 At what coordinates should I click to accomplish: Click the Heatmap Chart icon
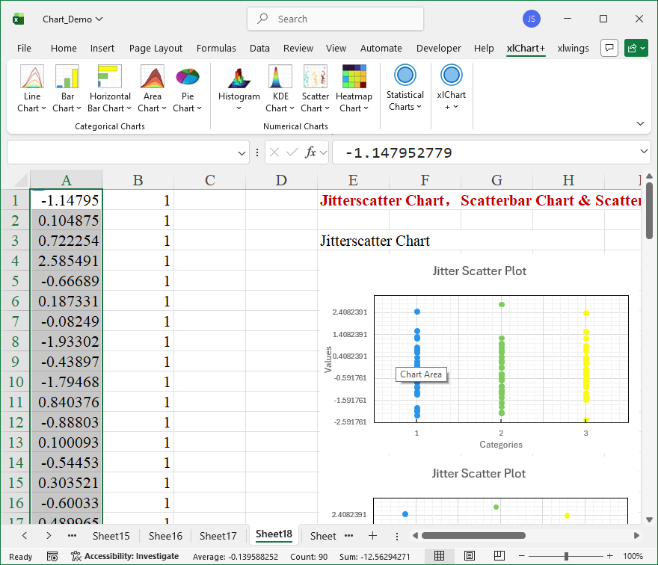pos(354,77)
